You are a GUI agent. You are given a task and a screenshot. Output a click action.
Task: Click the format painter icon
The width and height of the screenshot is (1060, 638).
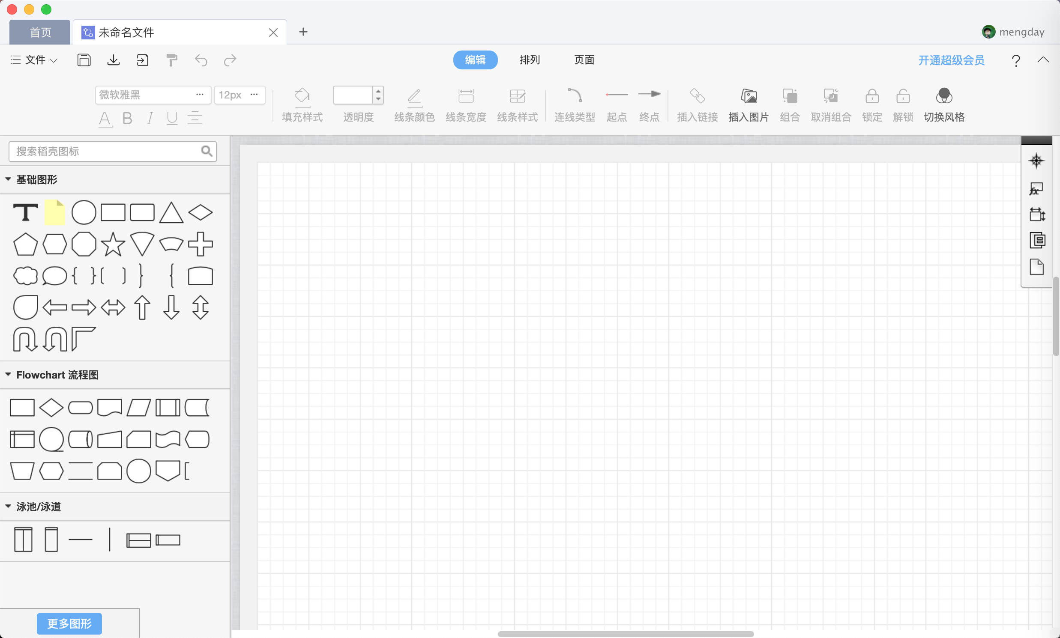point(172,60)
